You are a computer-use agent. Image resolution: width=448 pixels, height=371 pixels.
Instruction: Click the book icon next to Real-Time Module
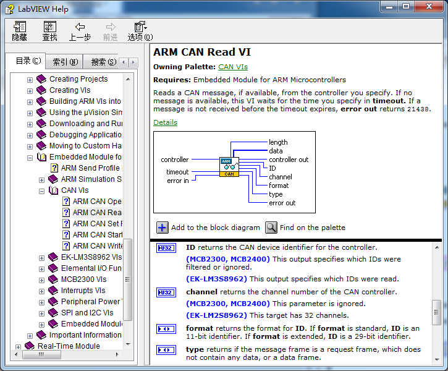(30, 346)
